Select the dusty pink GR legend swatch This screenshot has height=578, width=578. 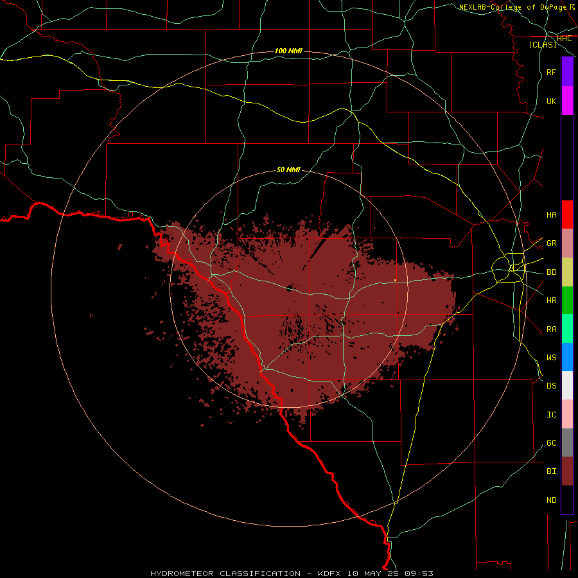(567, 243)
